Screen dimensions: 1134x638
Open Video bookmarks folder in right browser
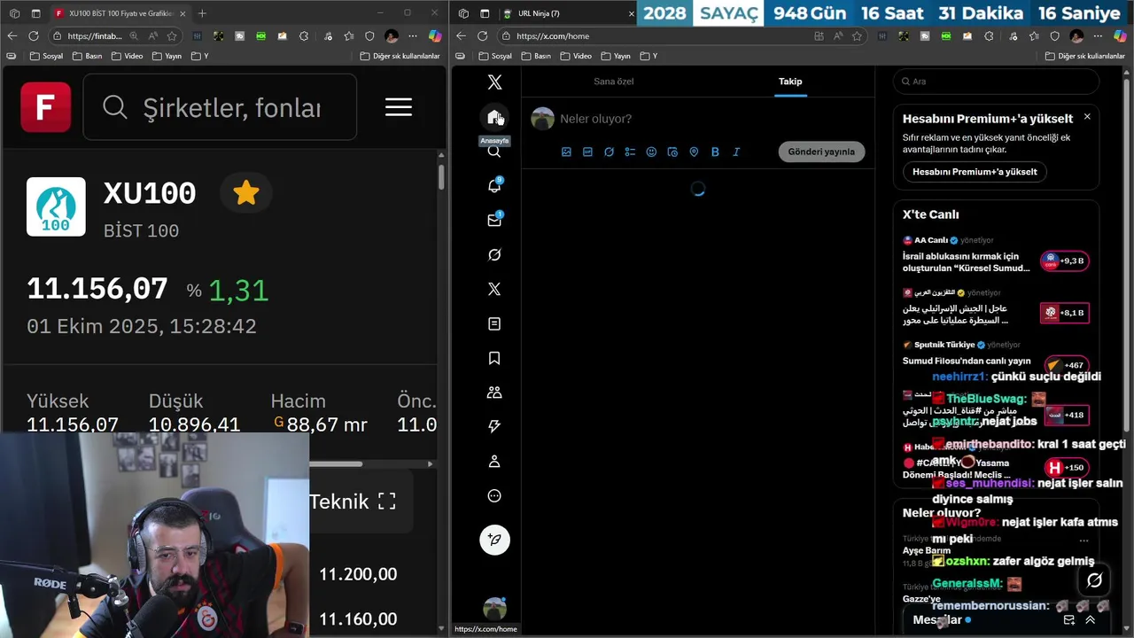(x=576, y=56)
